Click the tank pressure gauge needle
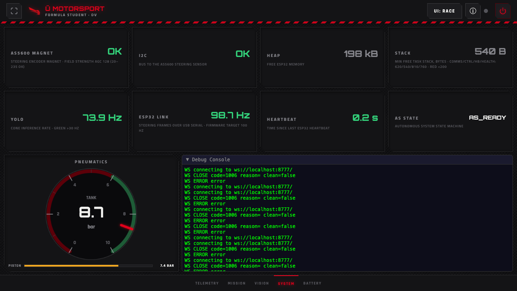 tap(126, 227)
